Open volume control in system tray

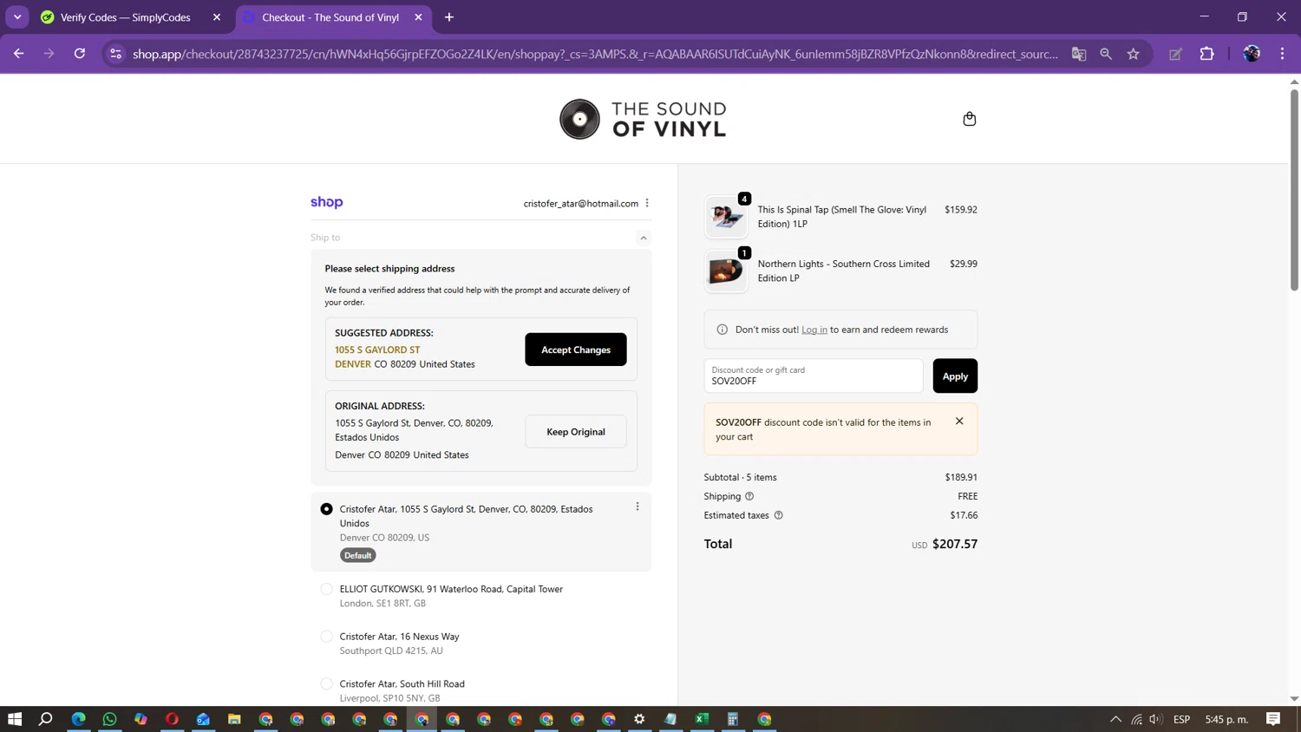click(1155, 719)
